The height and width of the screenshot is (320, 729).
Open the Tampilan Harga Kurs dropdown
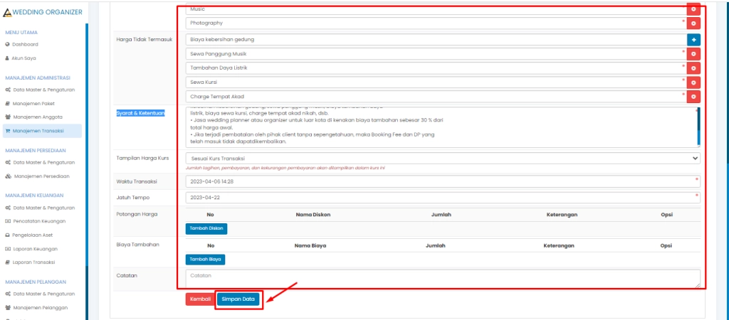pyautogui.click(x=442, y=158)
